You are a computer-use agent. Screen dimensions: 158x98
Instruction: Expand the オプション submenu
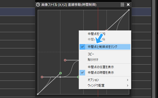point(105,80)
